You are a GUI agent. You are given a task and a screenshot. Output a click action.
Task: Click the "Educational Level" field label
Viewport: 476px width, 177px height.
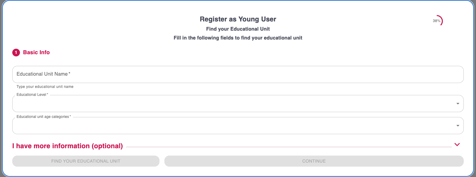32,95
